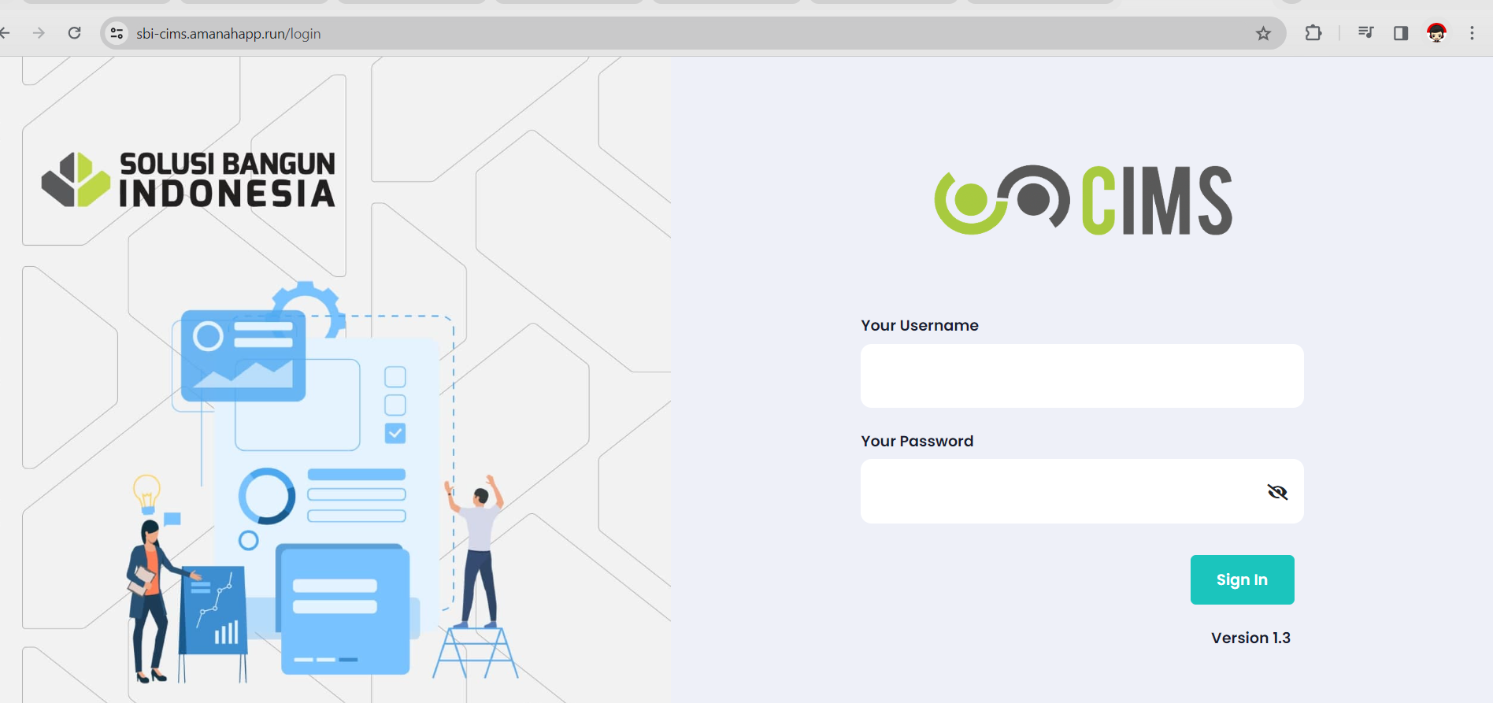Screen dimensions: 1493x703
Task: Open Chrome profile avatar
Action: [1437, 33]
